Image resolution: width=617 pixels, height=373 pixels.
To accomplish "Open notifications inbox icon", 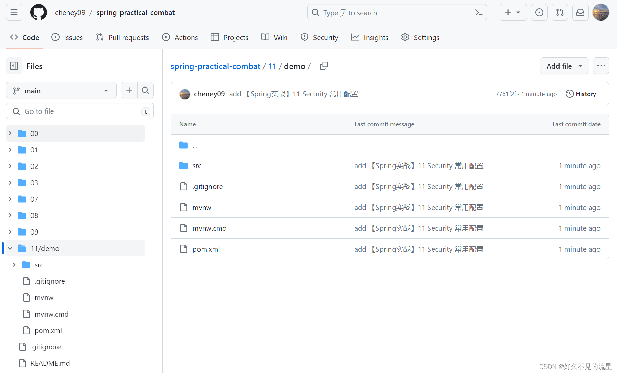I will point(580,13).
